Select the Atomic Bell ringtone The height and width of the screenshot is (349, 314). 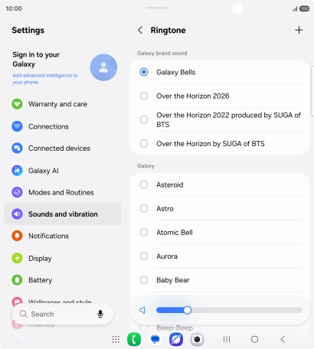(x=220, y=233)
